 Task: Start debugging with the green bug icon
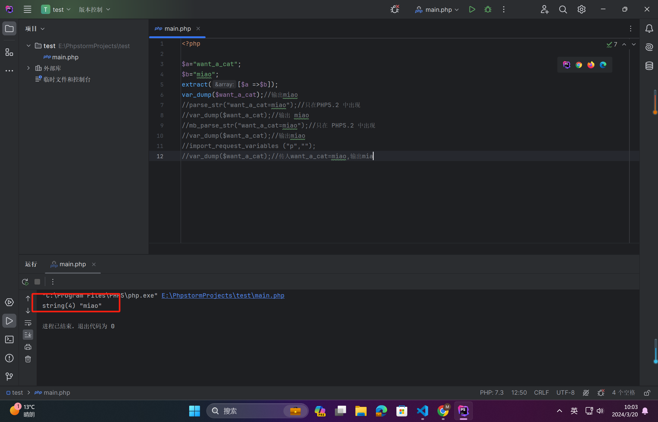click(x=488, y=9)
